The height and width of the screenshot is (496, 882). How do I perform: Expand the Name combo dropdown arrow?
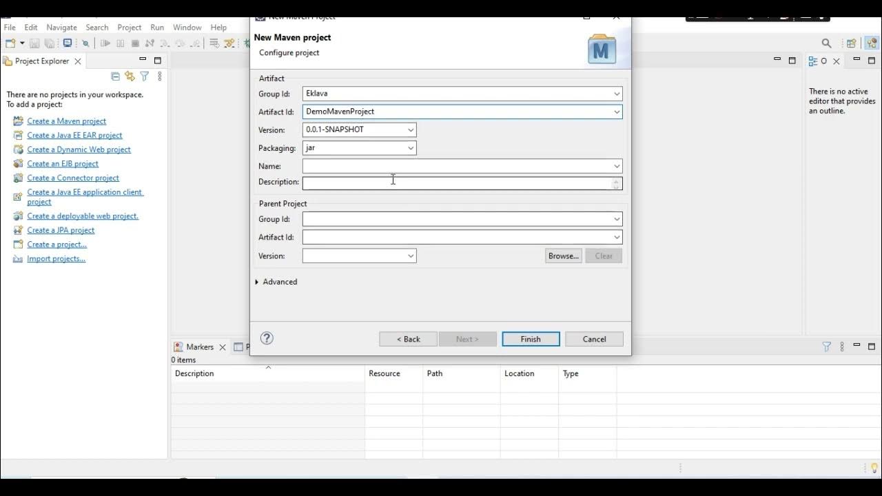coord(617,166)
